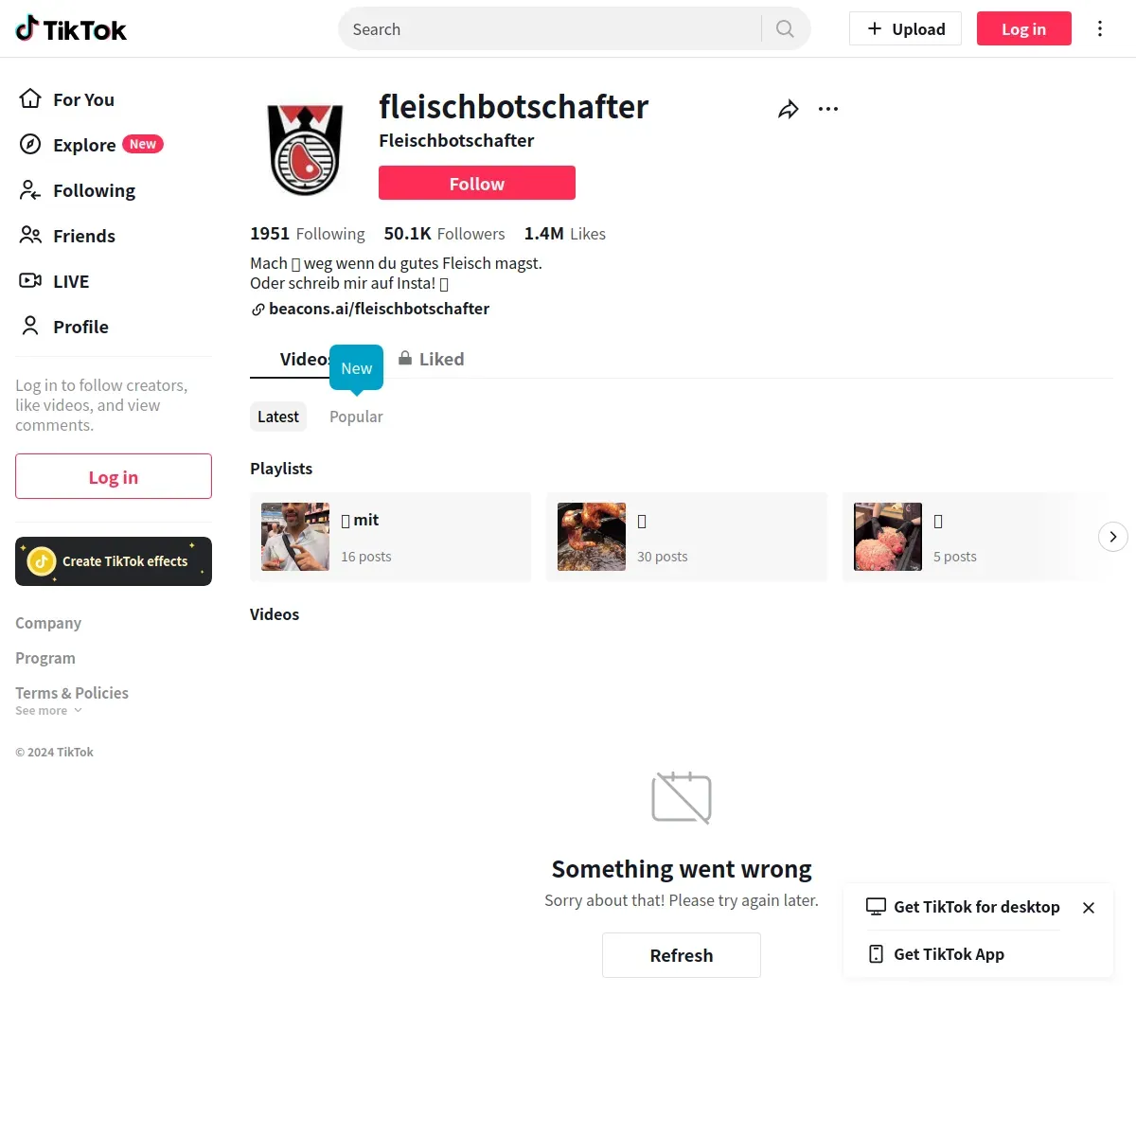This screenshot has width=1136, height=1136.
Task: Select the Videos tab
Action: click(x=304, y=359)
